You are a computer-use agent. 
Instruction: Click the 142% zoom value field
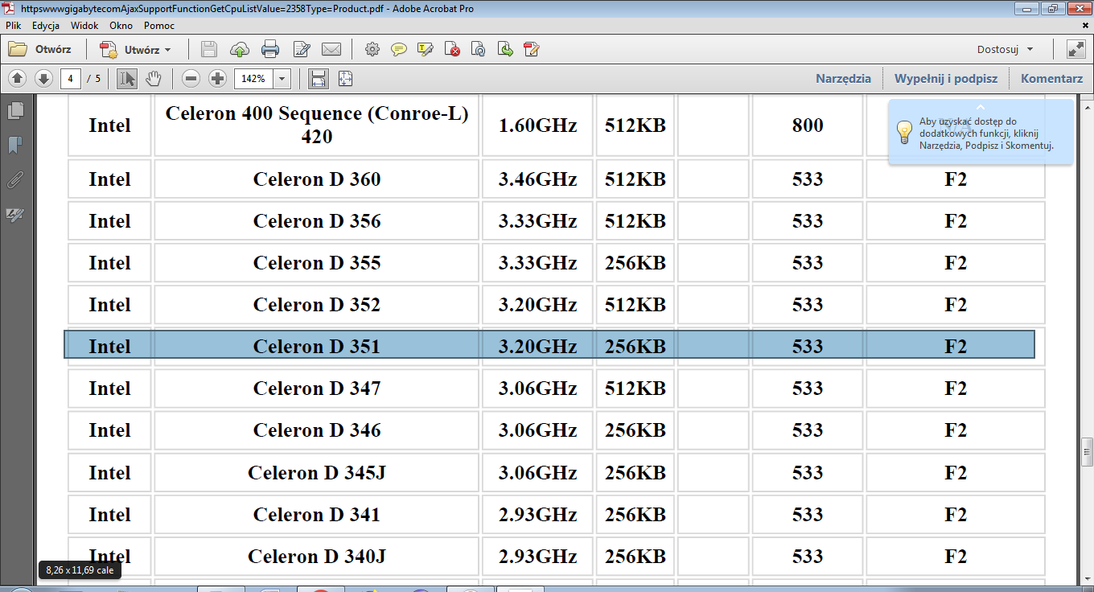253,78
